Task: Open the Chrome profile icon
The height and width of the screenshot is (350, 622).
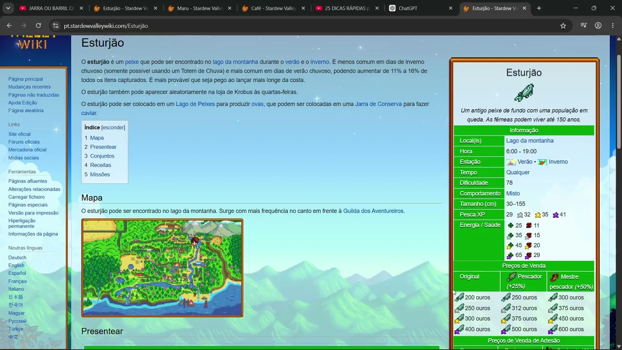Action: click(598, 26)
